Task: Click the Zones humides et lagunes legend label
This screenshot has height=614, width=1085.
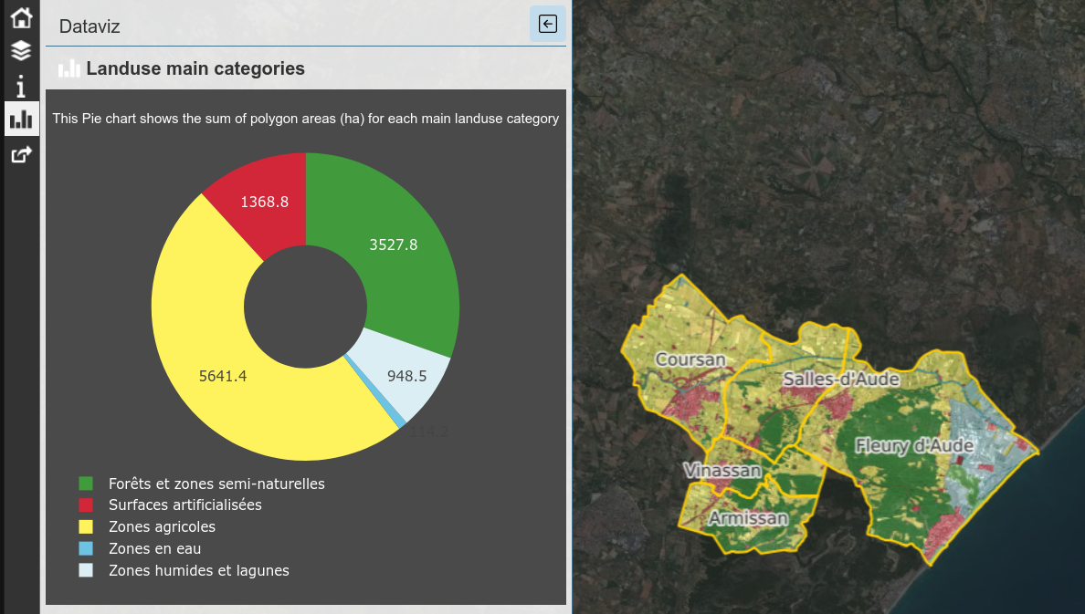Action: [x=199, y=570]
